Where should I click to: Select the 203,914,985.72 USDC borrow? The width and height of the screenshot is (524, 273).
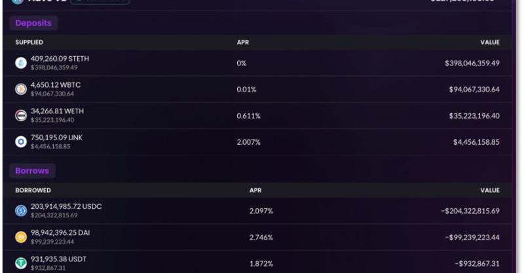[x=257, y=211]
